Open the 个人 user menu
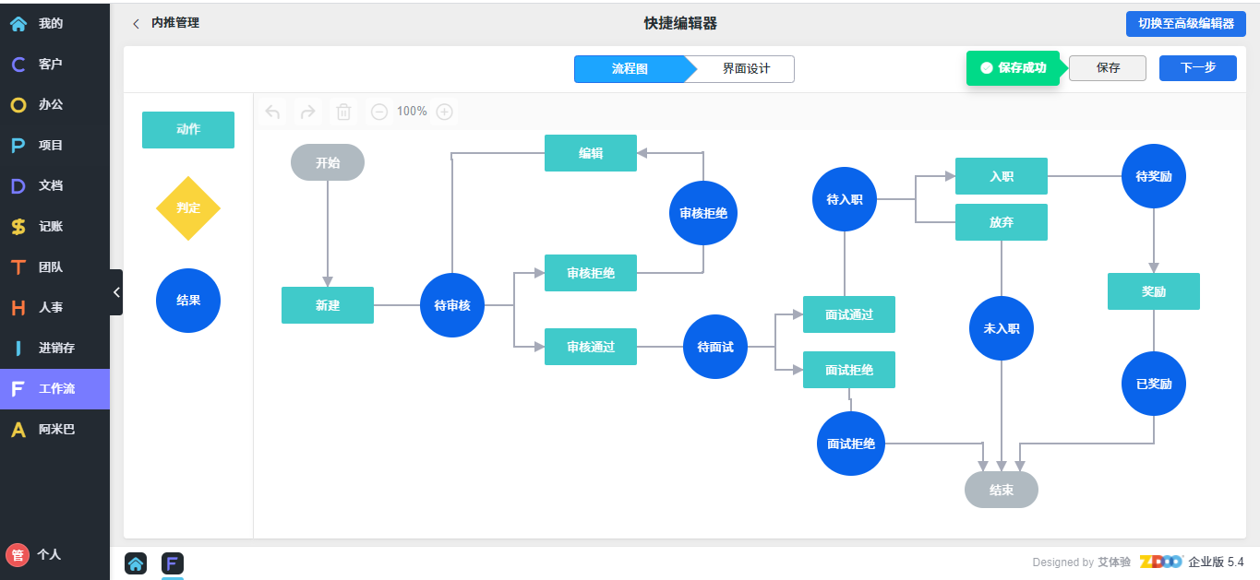 pyautogui.click(x=37, y=554)
